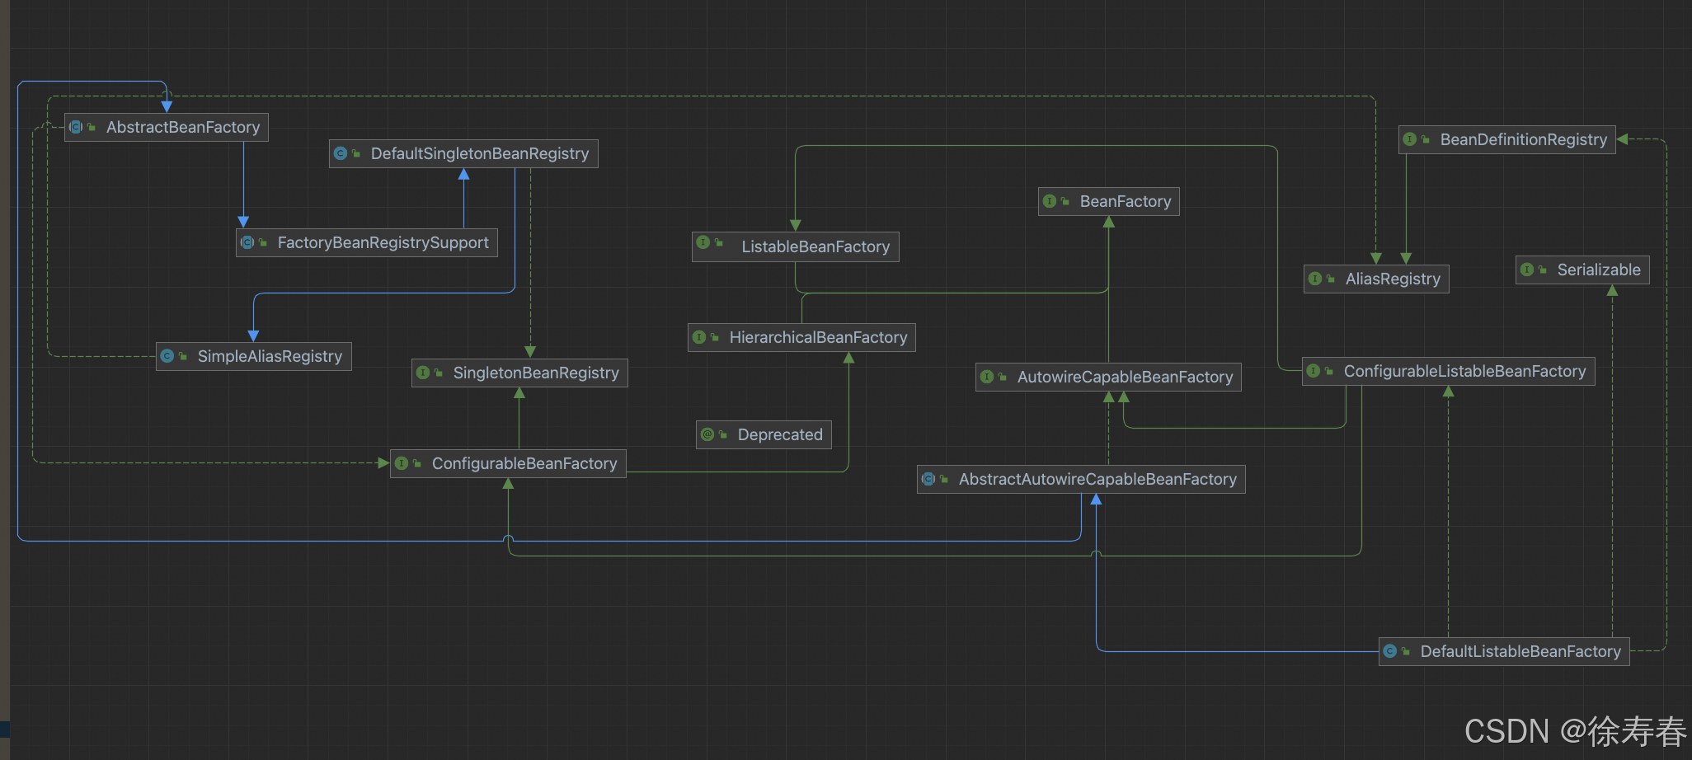Click the visibility icon beside AbstractBeanFactory

tap(92, 127)
